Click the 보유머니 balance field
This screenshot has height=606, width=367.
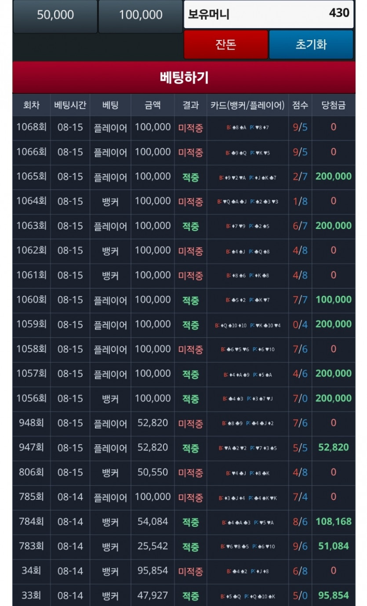coord(269,14)
